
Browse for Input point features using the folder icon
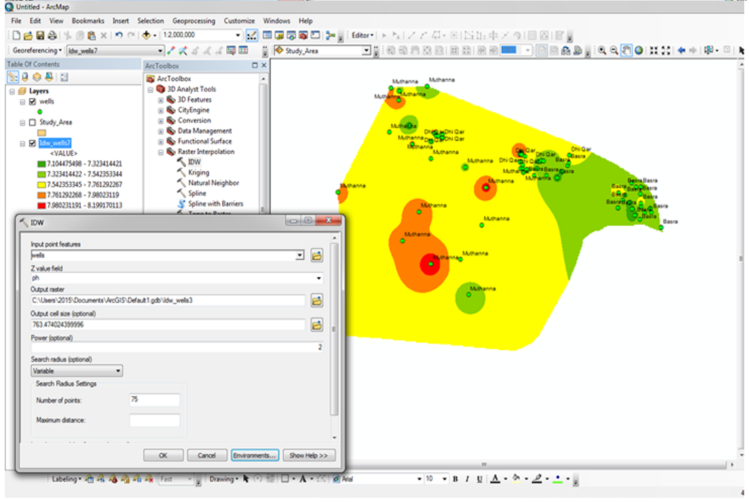point(316,255)
